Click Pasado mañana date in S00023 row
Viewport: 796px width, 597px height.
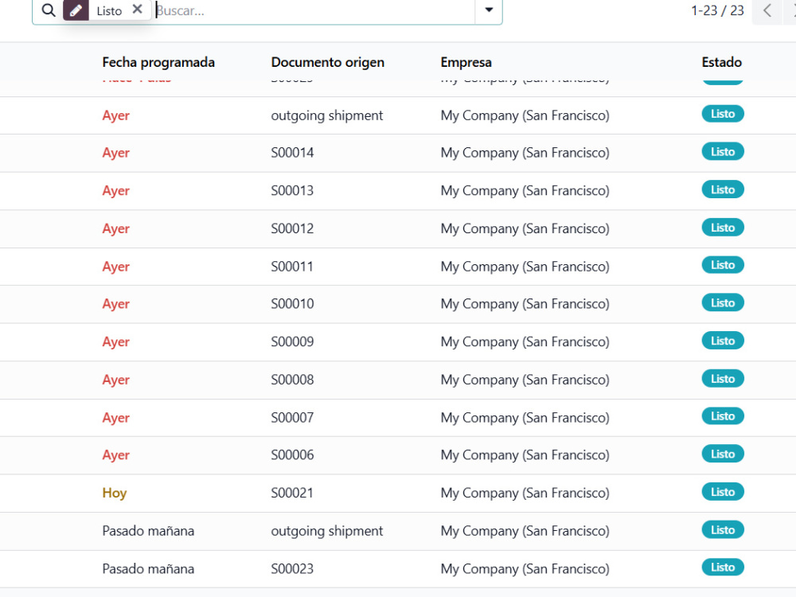pyautogui.click(x=148, y=569)
